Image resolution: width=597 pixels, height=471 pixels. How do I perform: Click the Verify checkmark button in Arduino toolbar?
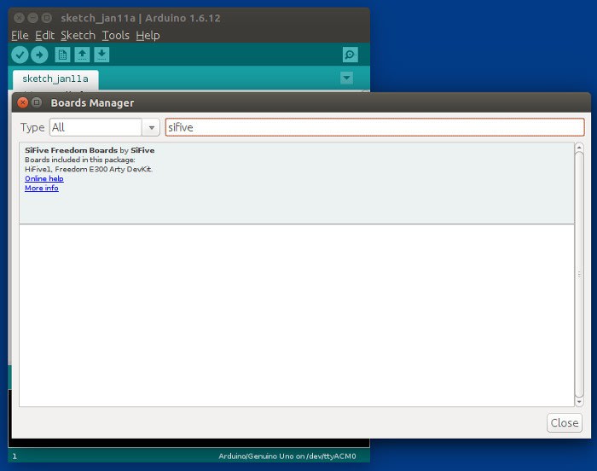click(20, 55)
